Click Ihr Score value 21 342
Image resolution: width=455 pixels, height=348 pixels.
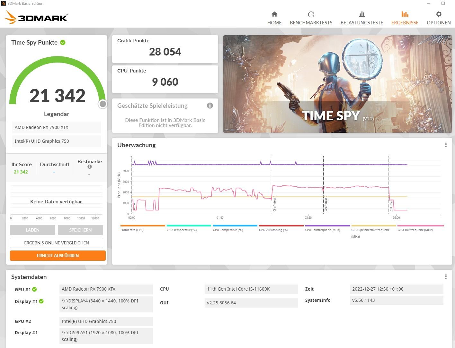coord(21,172)
